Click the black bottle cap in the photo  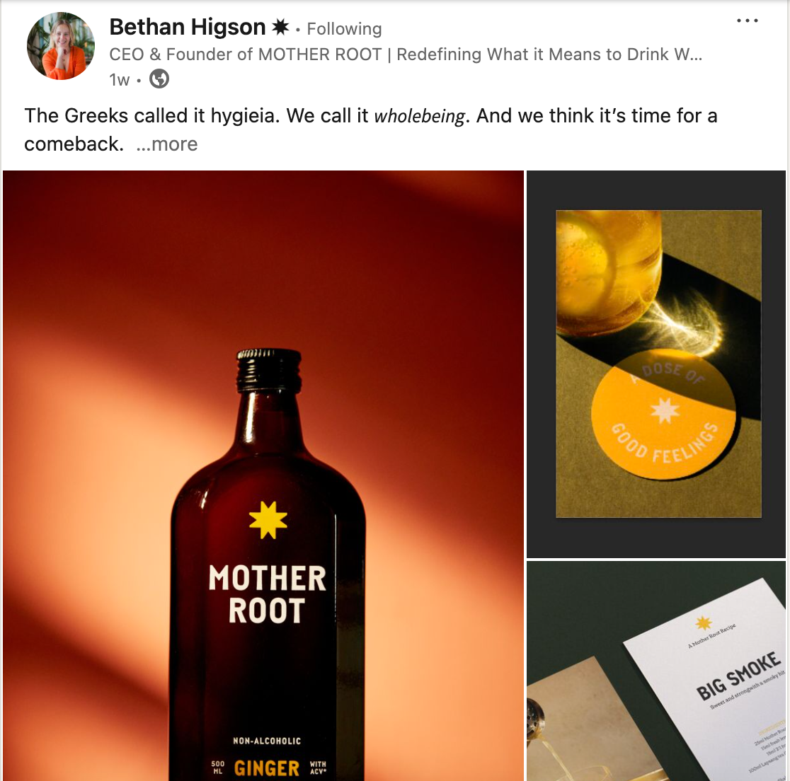270,370
